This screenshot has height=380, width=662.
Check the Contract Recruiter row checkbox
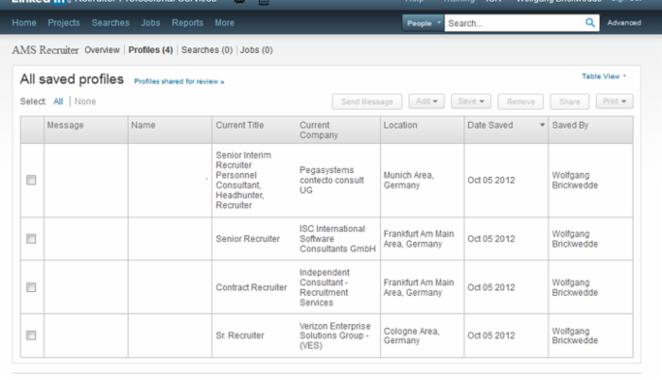click(x=31, y=287)
